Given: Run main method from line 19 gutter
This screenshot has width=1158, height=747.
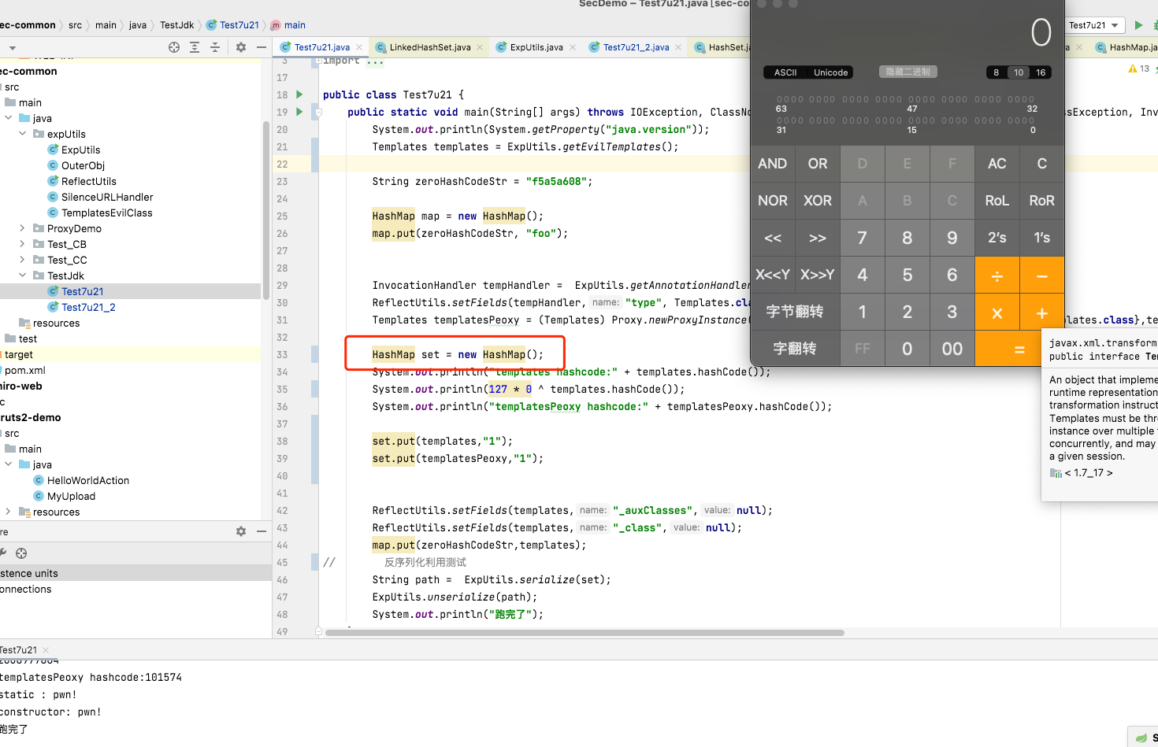Looking at the screenshot, I should (299, 112).
